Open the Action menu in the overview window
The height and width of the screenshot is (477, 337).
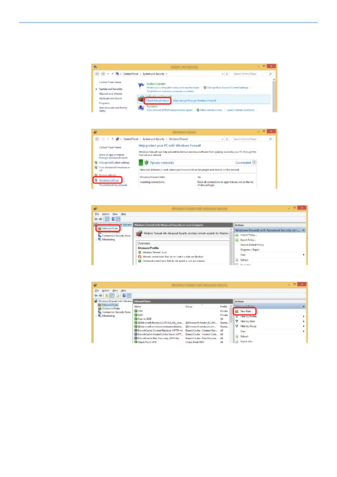[x=106, y=214]
